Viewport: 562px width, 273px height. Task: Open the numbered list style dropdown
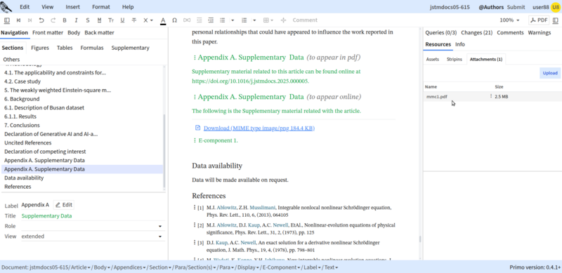pyautogui.click(x=254, y=20)
